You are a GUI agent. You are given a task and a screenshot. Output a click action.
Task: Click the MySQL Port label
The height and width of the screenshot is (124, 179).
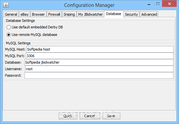[15, 56]
